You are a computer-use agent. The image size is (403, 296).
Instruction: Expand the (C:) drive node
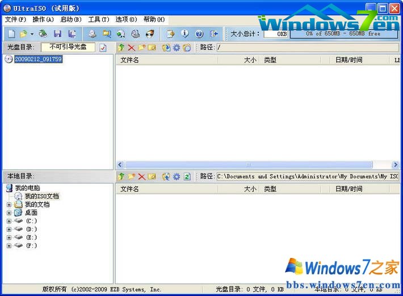[9, 221]
